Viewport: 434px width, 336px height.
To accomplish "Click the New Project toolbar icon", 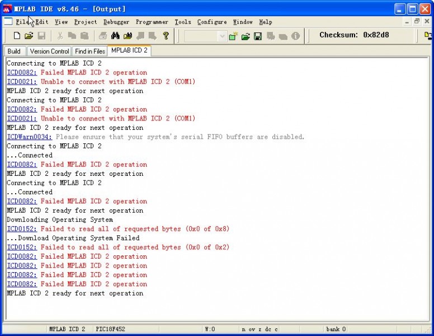I will click(233, 36).
